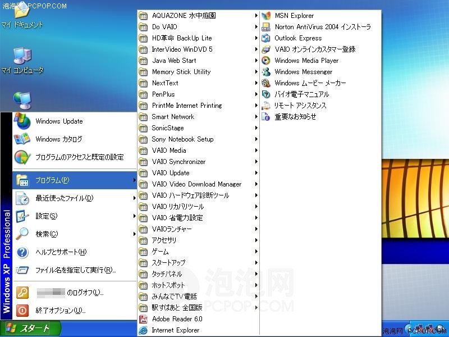449x337 pixels.
Task: Open VAIO Synchronizer folder
Action: (x=199, y=162)
